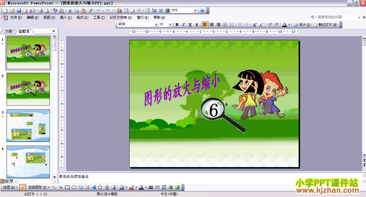Start slide show from current slide
Viewport: 366px width, 197px height.
click(x=11, y=181)
